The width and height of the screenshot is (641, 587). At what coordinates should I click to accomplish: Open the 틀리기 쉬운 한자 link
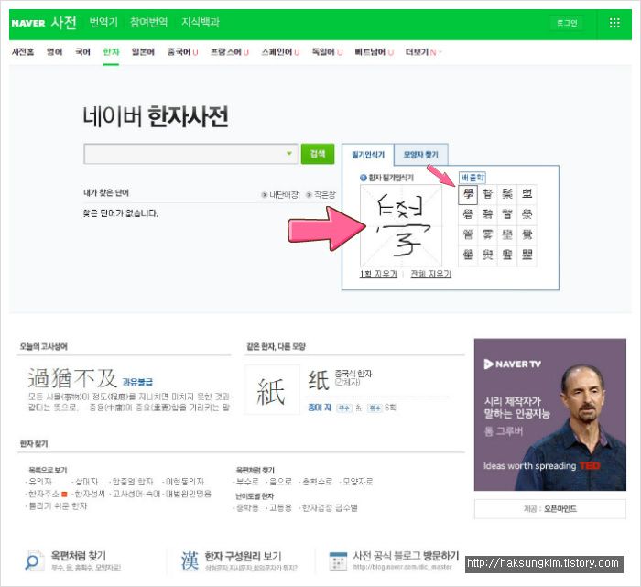(x=57, y=506)
